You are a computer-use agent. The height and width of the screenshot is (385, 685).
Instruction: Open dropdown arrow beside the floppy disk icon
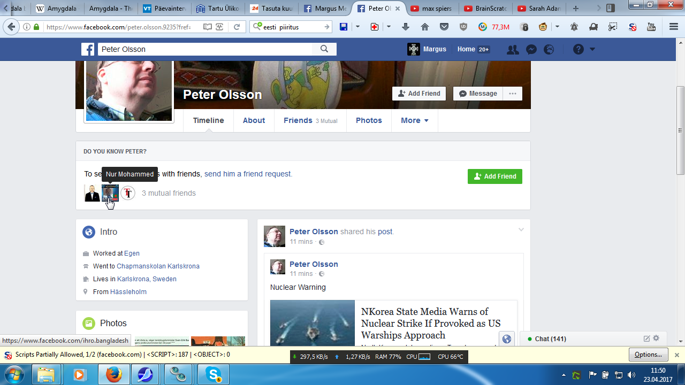[357, 27]
